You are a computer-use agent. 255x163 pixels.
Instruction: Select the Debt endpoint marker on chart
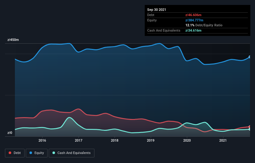pyautogui.click(x=250, y=127)
